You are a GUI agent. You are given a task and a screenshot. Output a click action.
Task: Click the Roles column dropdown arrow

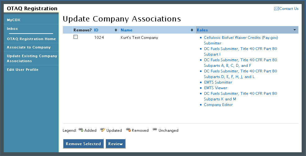(x=295, y=30)
